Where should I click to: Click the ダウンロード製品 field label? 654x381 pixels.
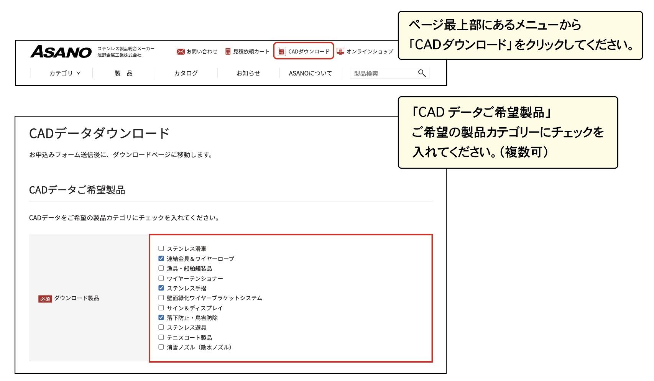point(77,298)
